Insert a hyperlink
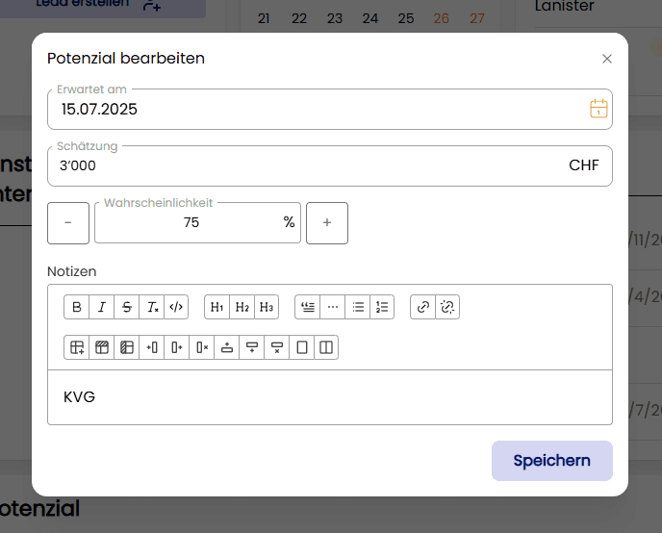This screenshot has width=662, height=533. (422, 307)
